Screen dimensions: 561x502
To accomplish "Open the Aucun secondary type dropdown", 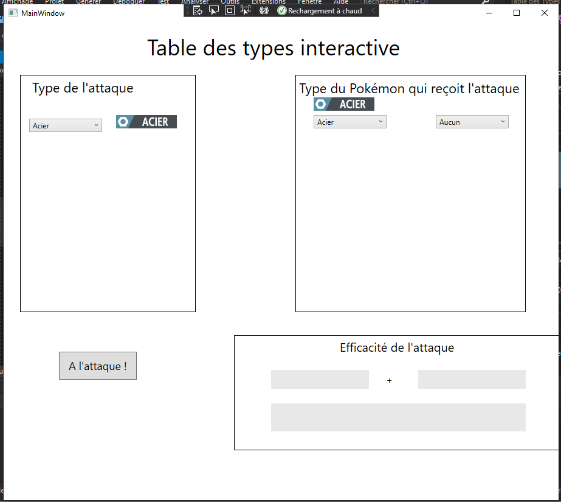I will pos(472,121).
